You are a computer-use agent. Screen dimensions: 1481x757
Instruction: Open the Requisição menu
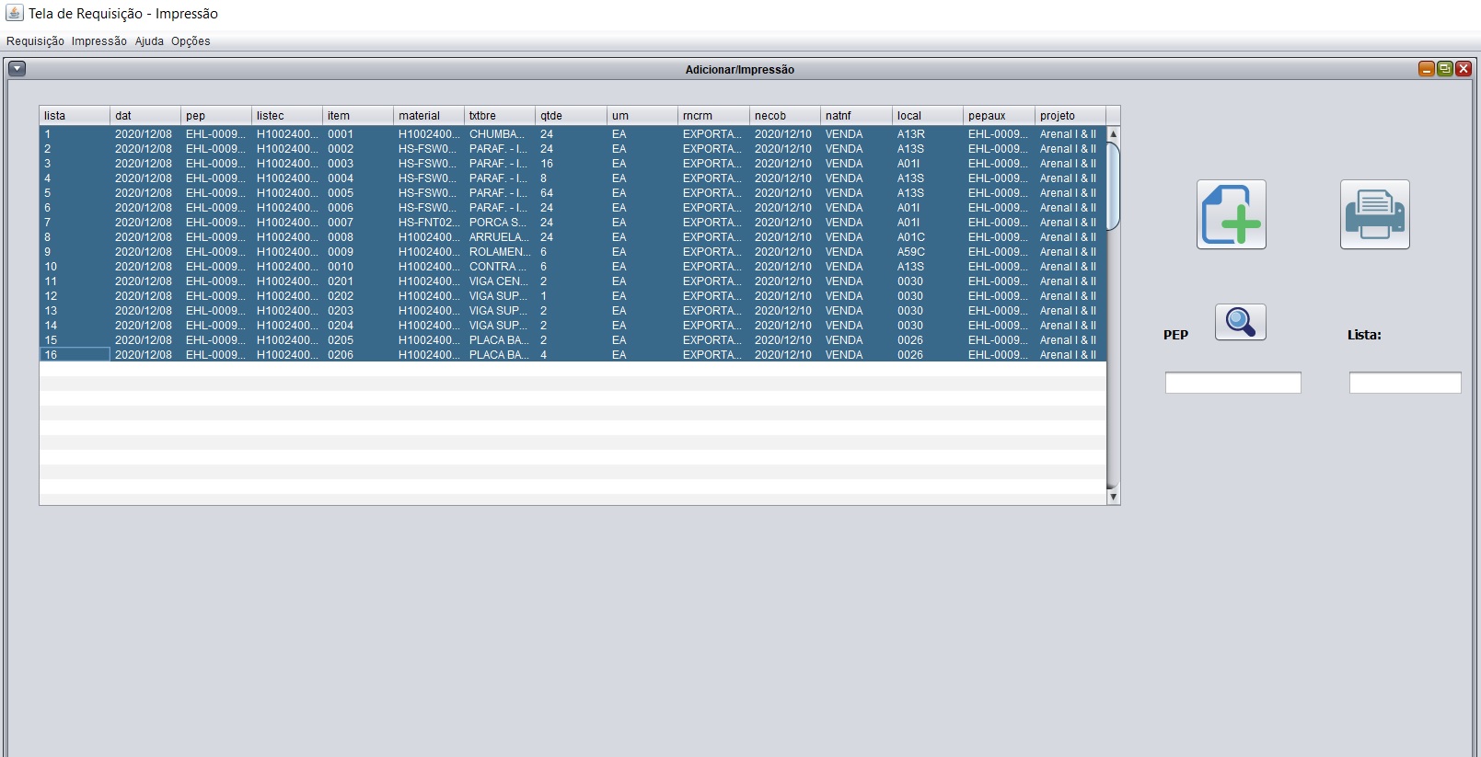35,41
